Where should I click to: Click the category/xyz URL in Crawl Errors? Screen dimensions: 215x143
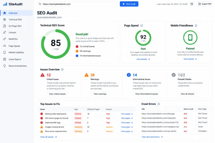160,127
